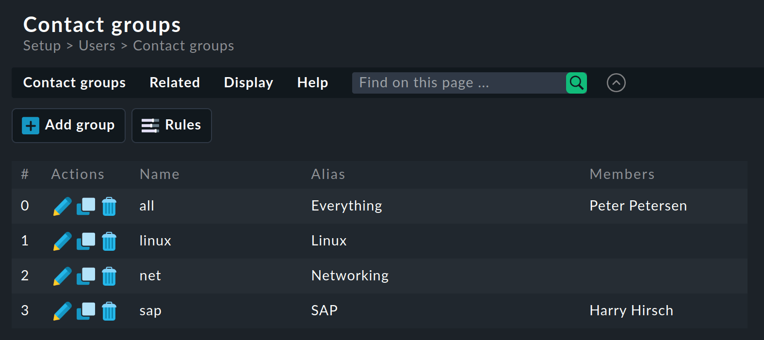Viewport: 764px width, 340px height.
Task: Edit the 'net' contact group pencil icon
Action: coord(62,276)
